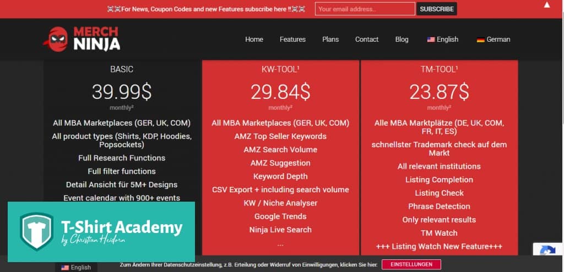
Task: Click the Phrase Detection feature
Action: click(439, 206)
